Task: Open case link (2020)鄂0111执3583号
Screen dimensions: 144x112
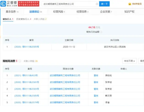Action: [27, 89]
